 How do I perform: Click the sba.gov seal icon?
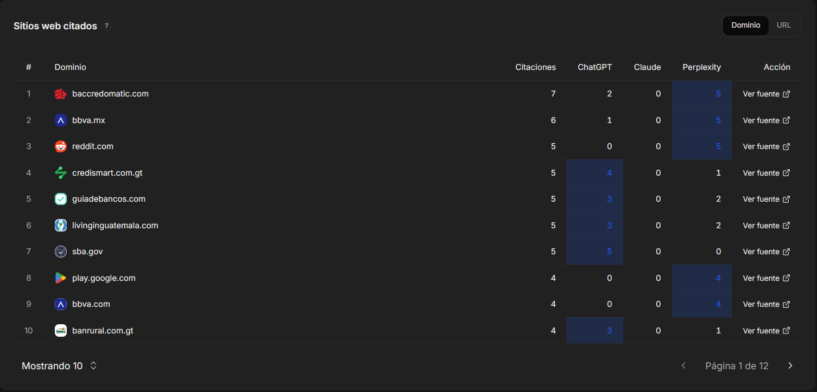61,252
